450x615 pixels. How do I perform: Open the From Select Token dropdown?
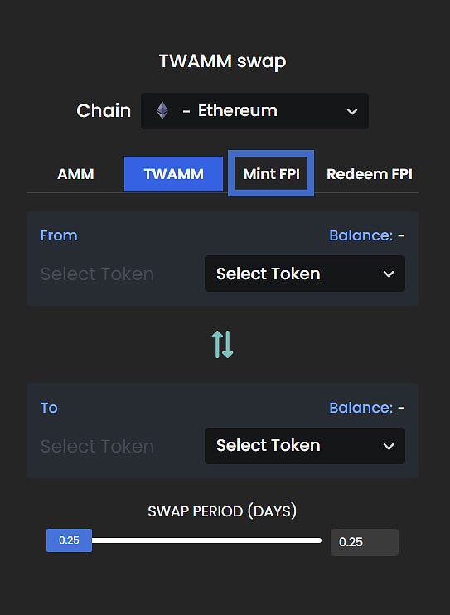coord(305,274)
